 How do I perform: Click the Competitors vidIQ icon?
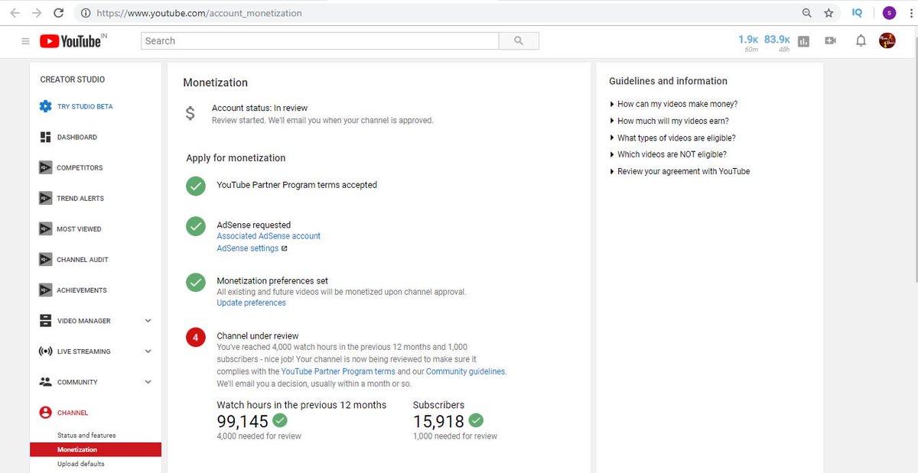(45, 167)
